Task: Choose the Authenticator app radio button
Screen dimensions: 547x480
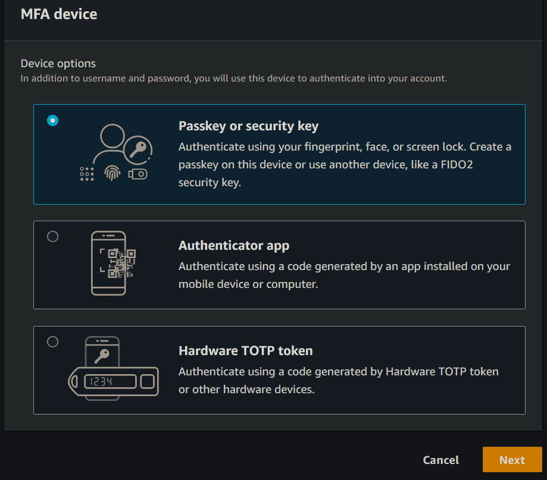Action: 53,237
